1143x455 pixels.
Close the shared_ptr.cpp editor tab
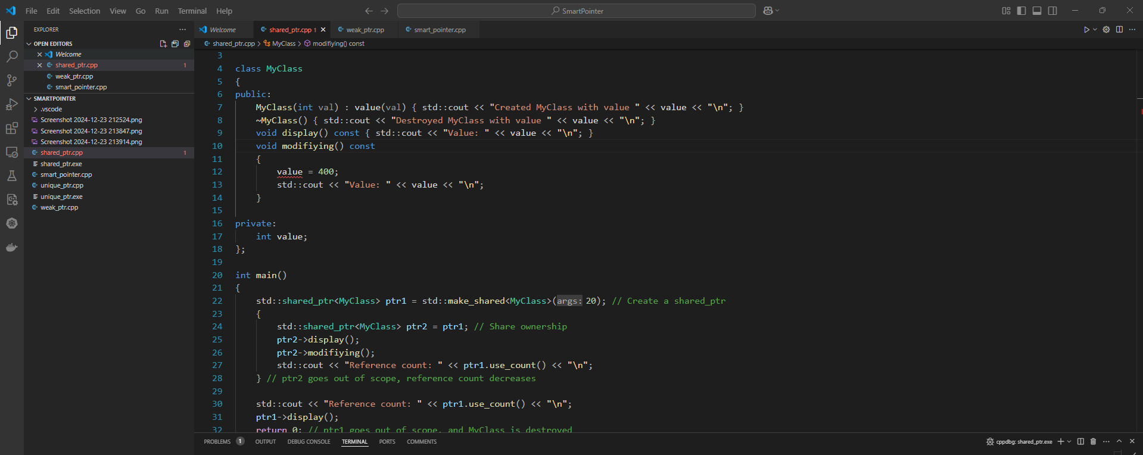point(323,29)
